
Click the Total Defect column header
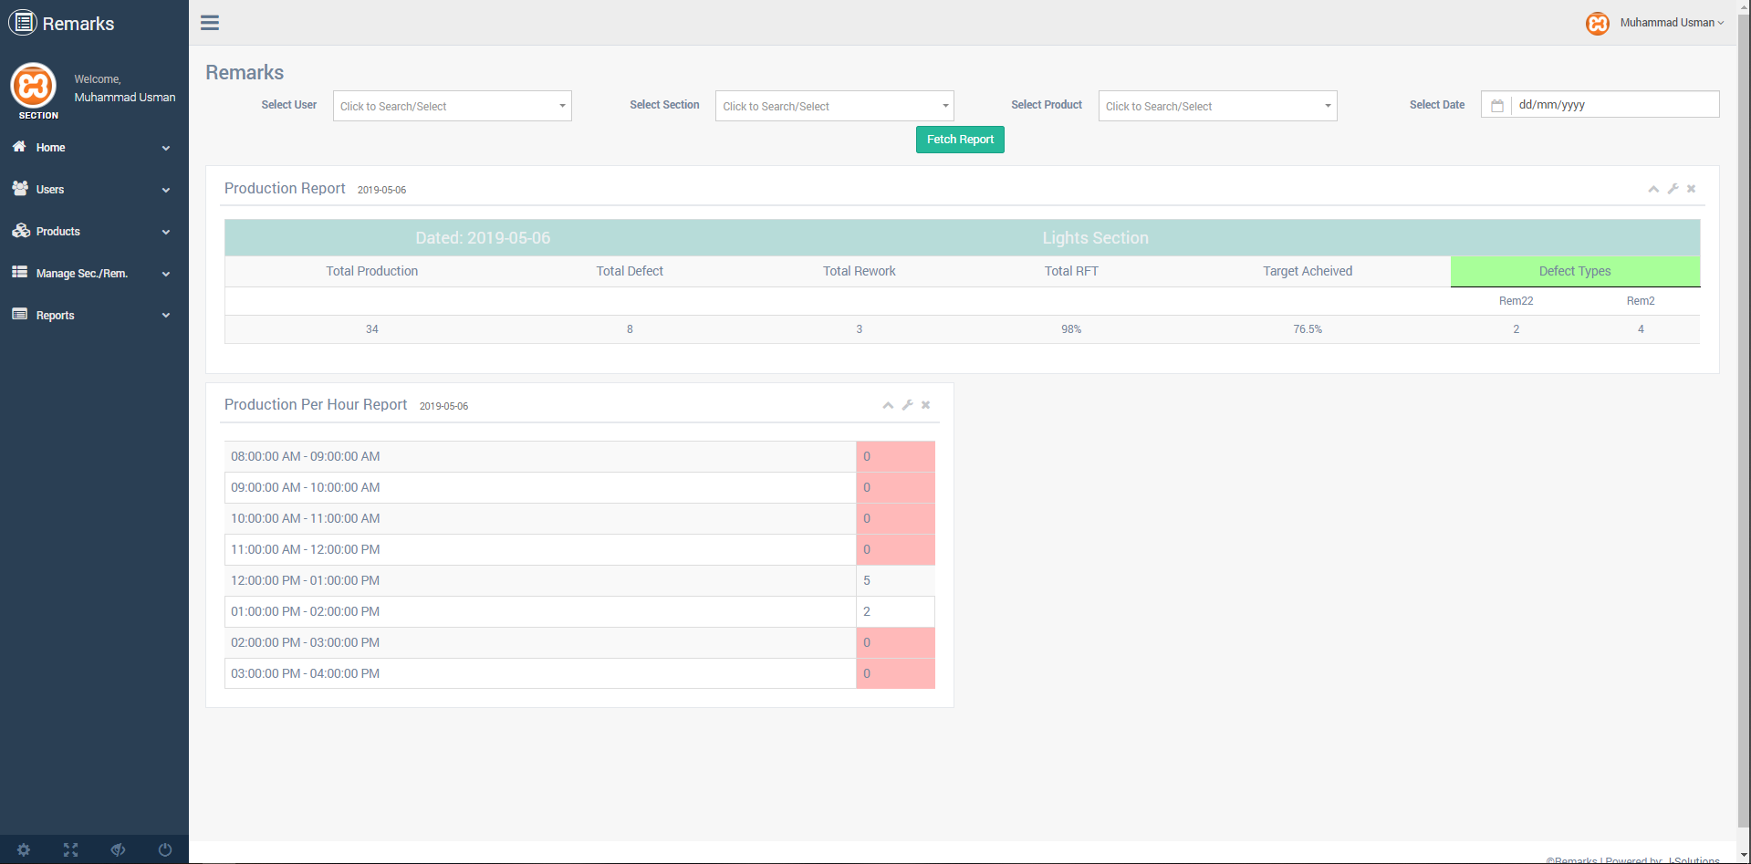[x=630, y=271]
